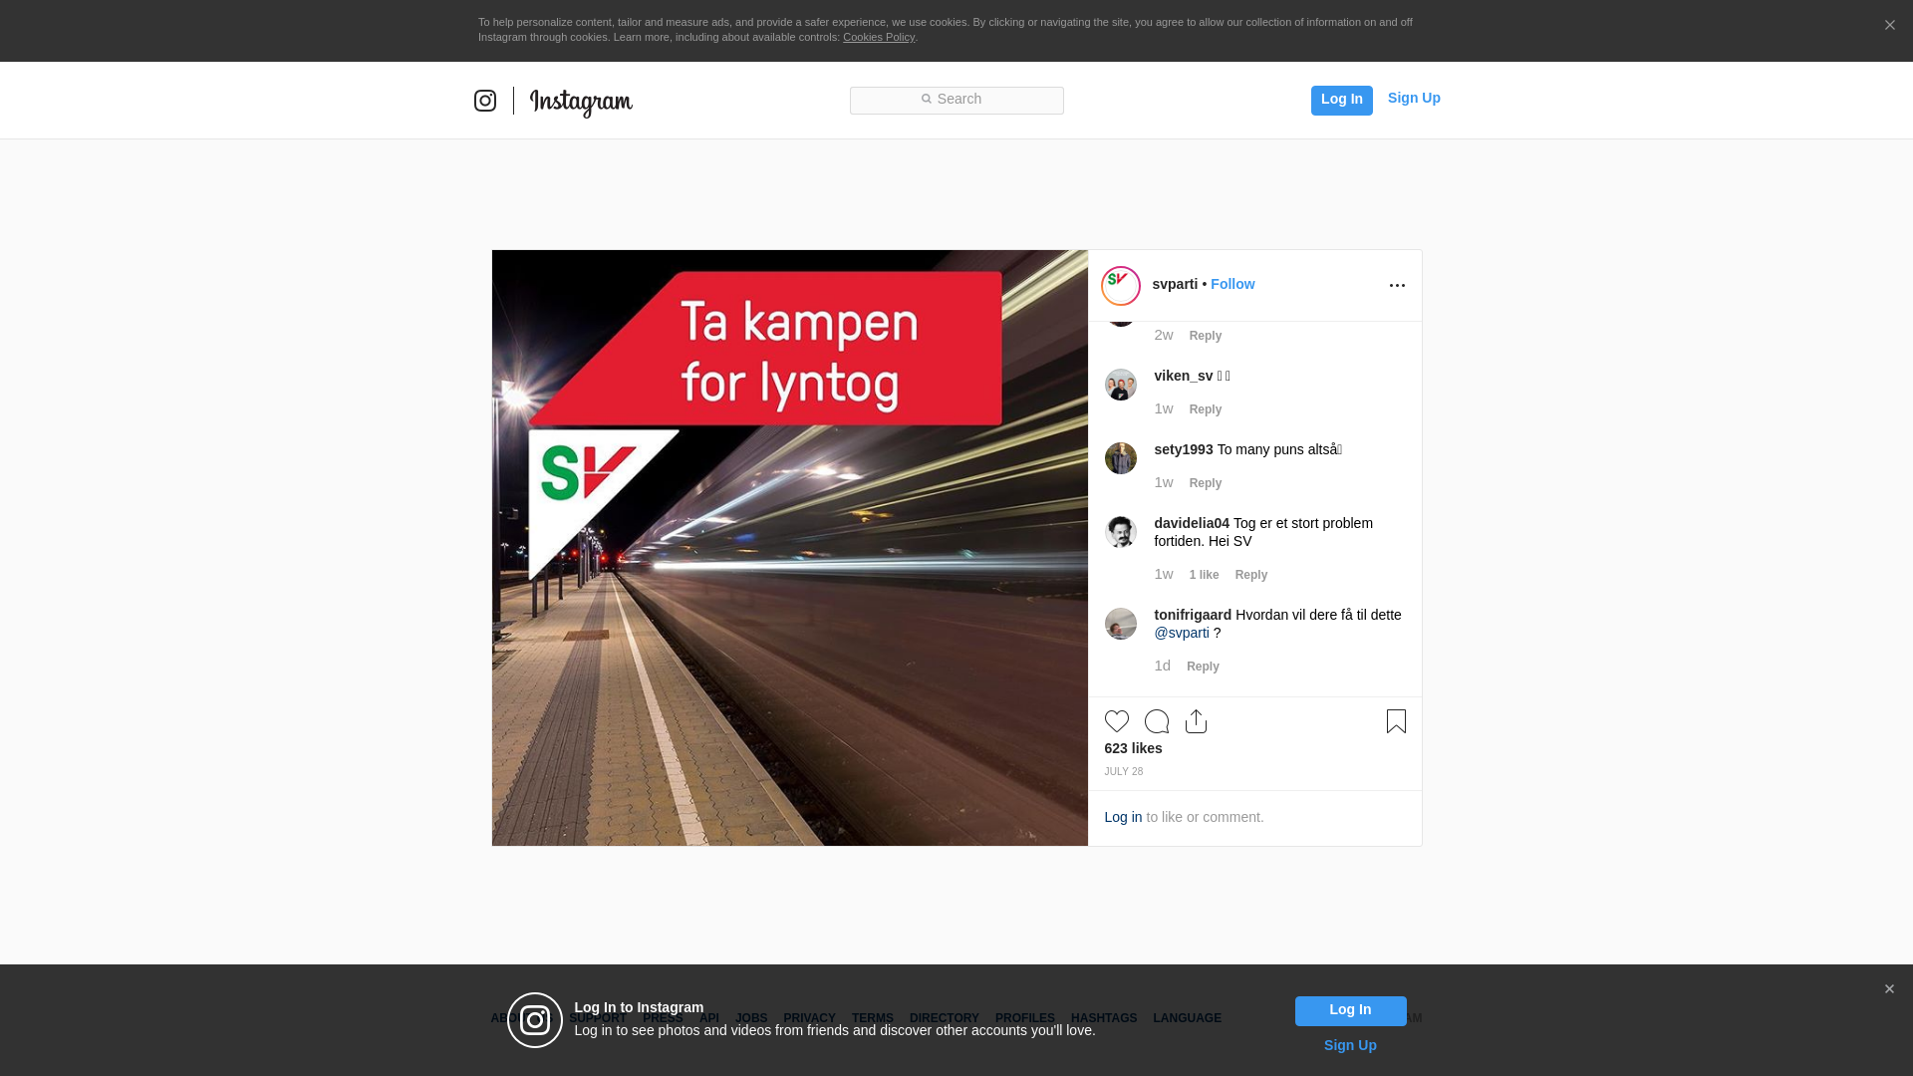The image size is (1913, 1076).
Task: Open the svparti username link
Action: point(1175,284)
